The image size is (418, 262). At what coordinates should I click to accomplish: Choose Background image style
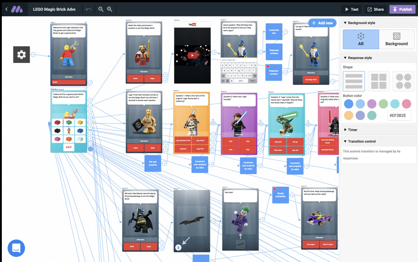point(396,39)
